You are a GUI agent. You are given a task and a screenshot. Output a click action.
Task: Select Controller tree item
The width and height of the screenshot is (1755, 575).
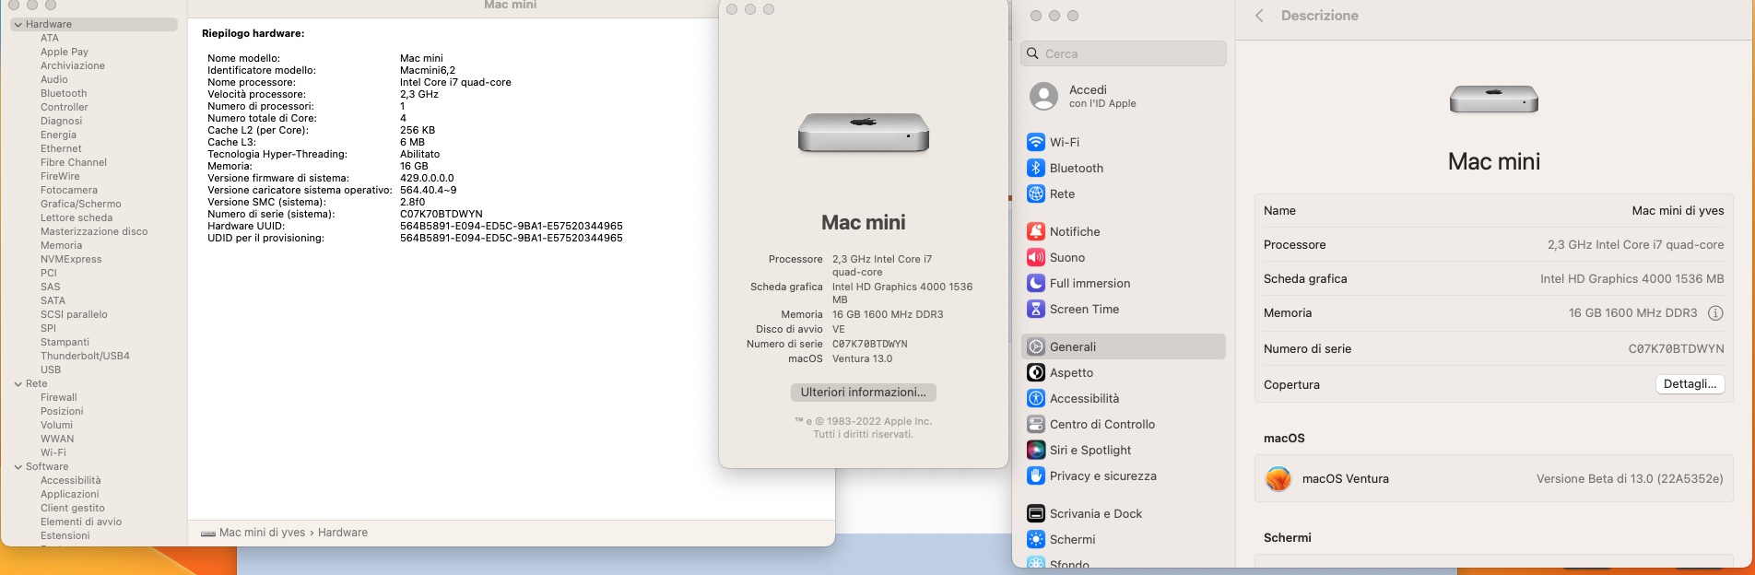(65, 107)
